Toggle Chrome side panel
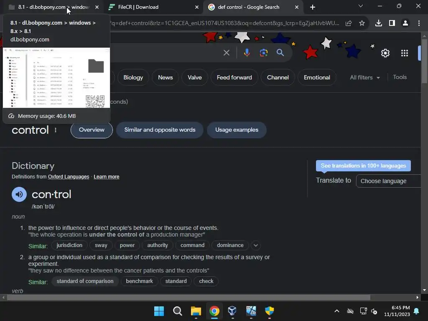 (392, 23)
